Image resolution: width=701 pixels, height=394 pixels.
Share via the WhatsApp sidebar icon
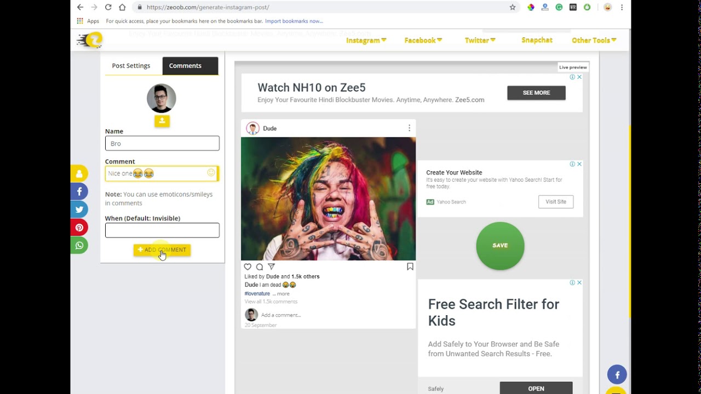point(79,245)
